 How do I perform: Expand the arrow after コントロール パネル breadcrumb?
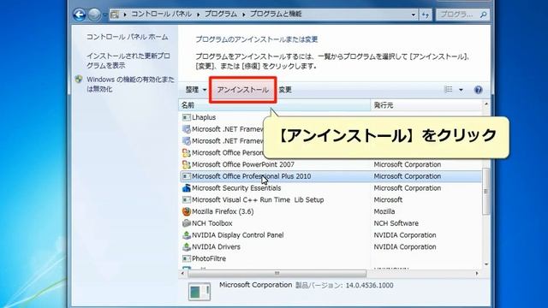pos(198,15)
